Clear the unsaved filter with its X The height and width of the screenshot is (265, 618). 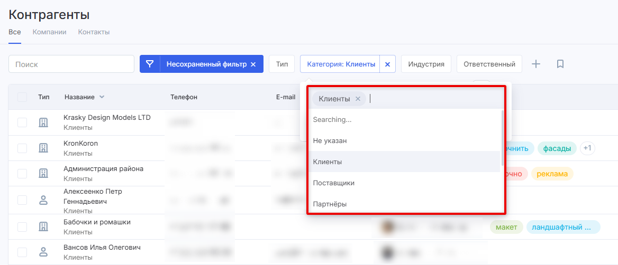(x=253, y=64)
